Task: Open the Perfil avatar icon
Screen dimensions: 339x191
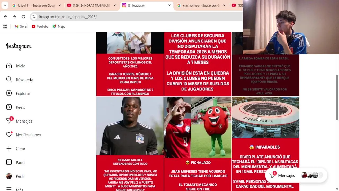Action: 9,176
